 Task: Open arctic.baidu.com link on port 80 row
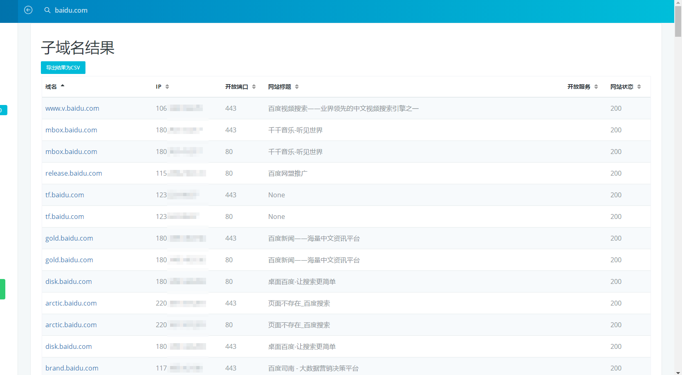click(71, 325)
